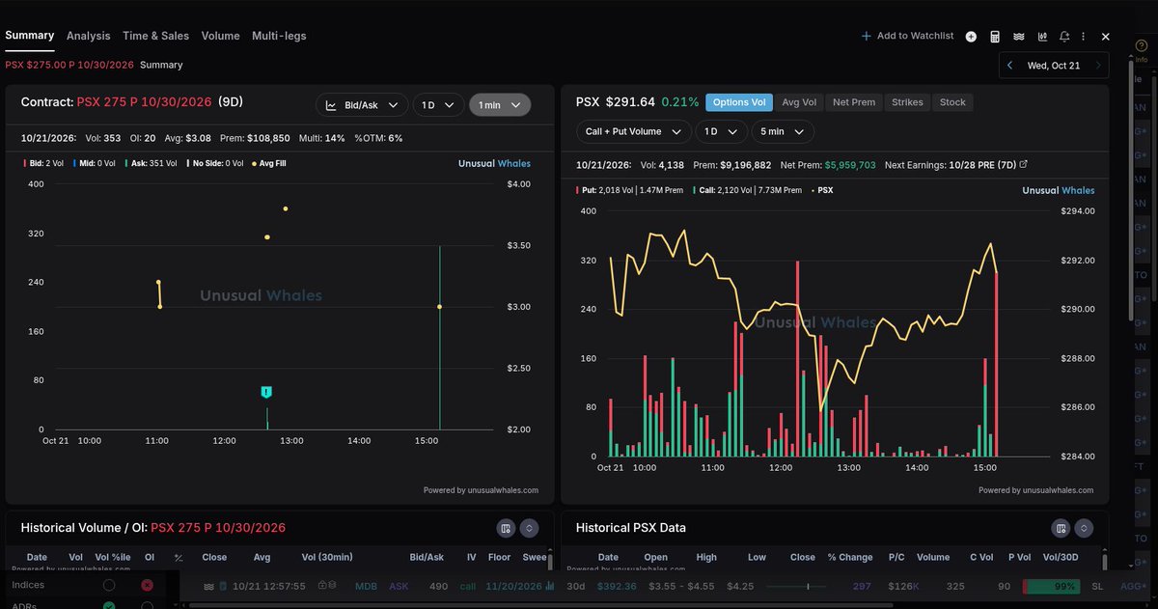Toggle the Call volume legend series
The image size is (1158, 609).
click(x=747, y=190)
